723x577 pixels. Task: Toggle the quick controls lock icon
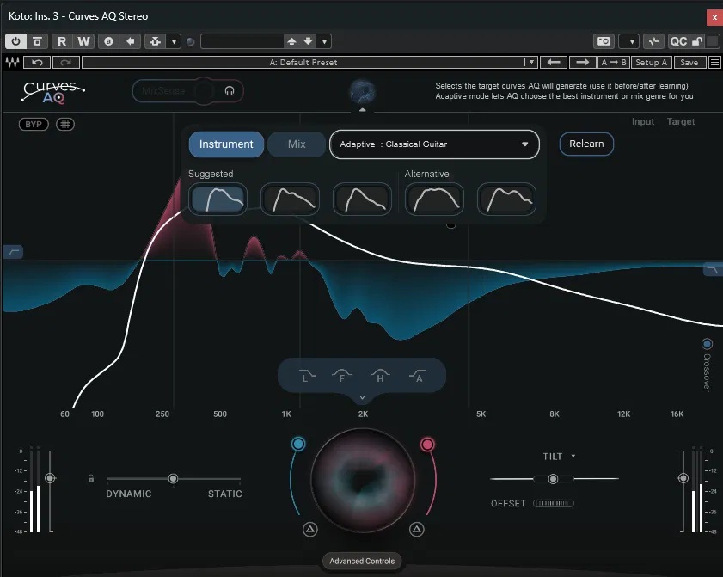pyautogui.click(x=698, y=41)
